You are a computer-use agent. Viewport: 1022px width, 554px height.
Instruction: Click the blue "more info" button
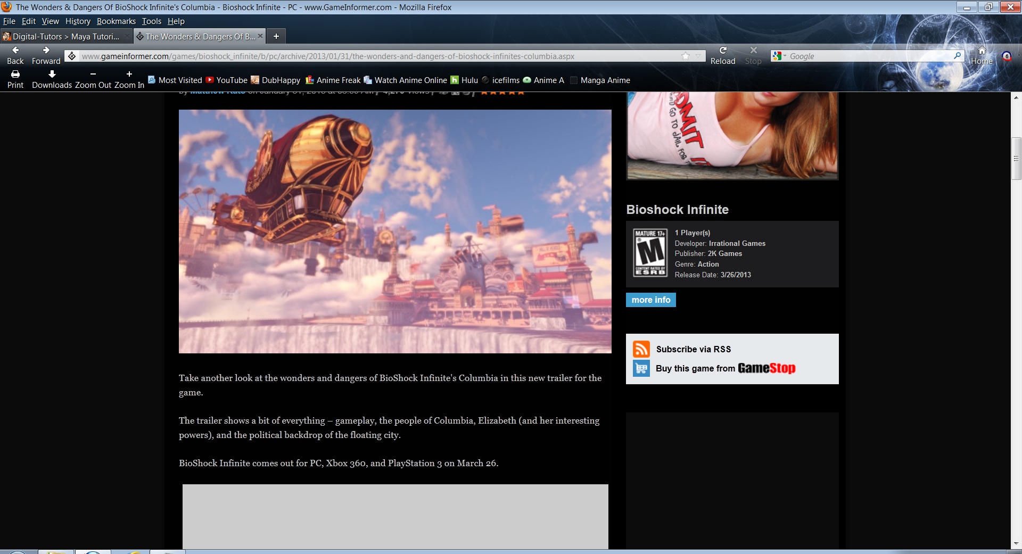[x=650, y=300]
